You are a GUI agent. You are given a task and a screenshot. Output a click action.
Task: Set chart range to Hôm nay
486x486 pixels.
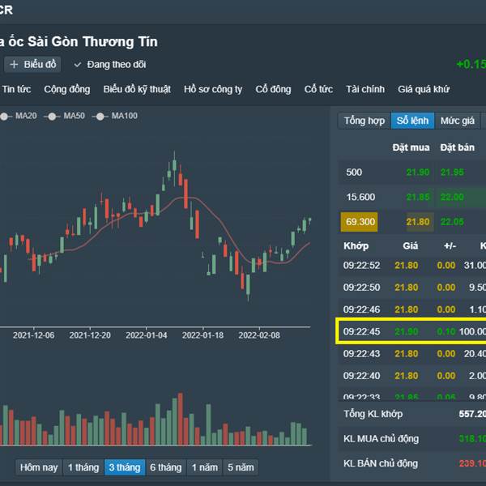(x=39, y=467)
